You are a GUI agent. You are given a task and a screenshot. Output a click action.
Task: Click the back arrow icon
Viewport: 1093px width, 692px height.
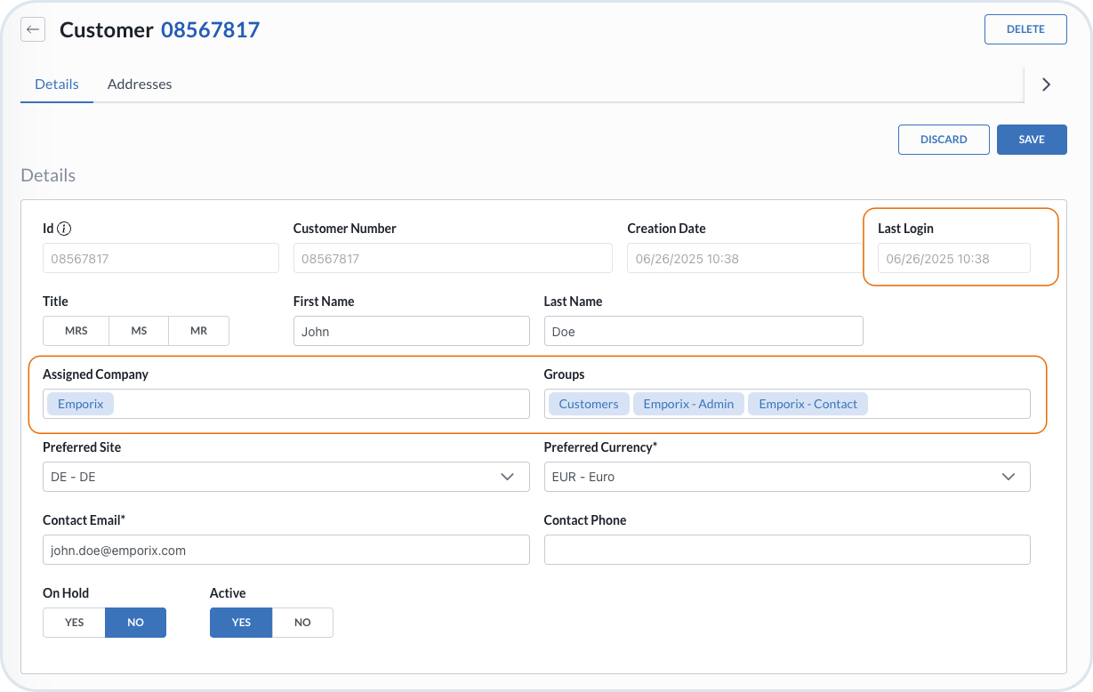click(33, 30)
